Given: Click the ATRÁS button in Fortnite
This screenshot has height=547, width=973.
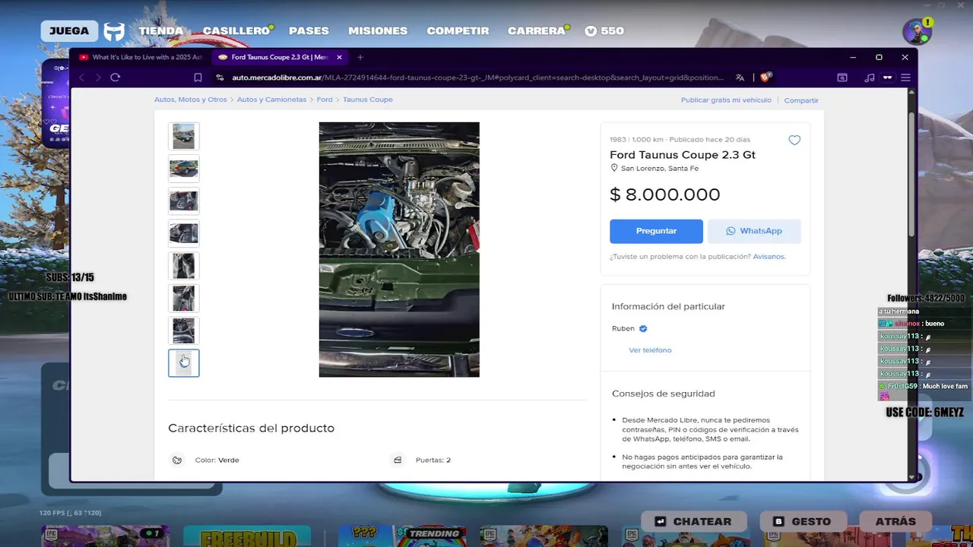Looking at the screenshot, I should 895,521.
